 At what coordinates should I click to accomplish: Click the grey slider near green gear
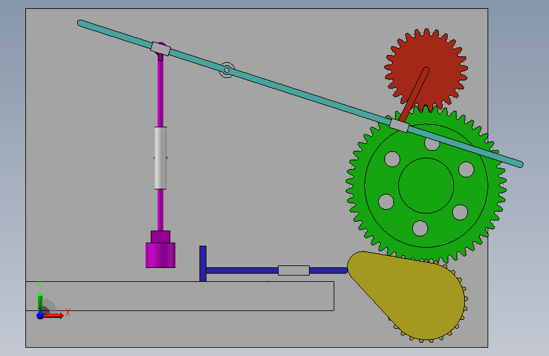[x=400, y=126]
